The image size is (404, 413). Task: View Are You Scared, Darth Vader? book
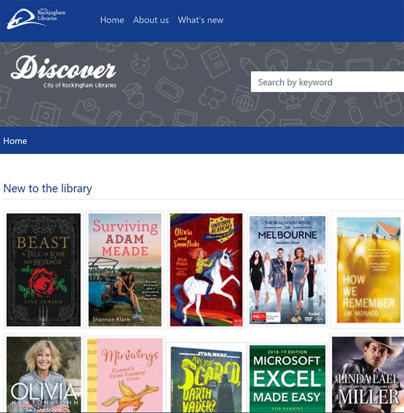(x=206, y=379)
